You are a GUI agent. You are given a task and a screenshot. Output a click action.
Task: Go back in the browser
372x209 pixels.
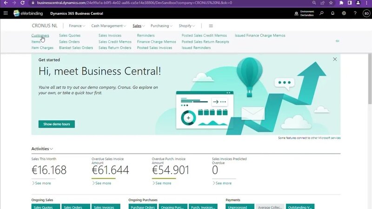[x=6, y=3]
